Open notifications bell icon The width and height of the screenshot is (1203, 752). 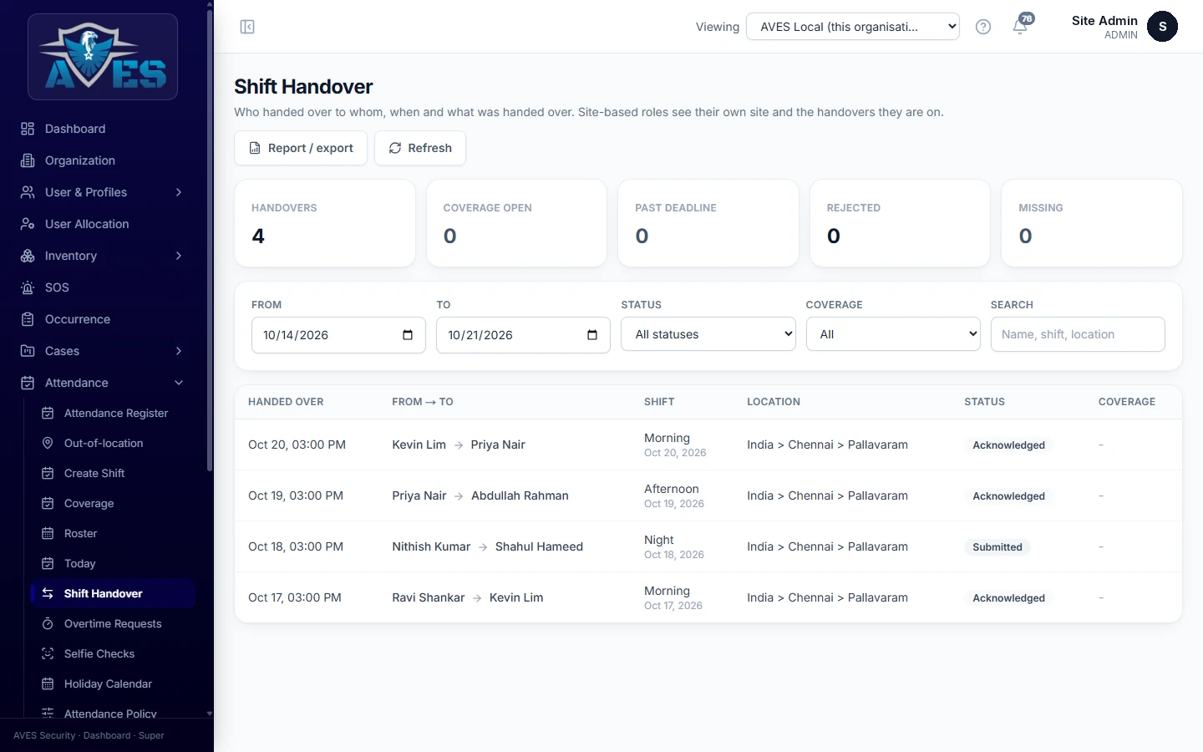(1020, 27)
